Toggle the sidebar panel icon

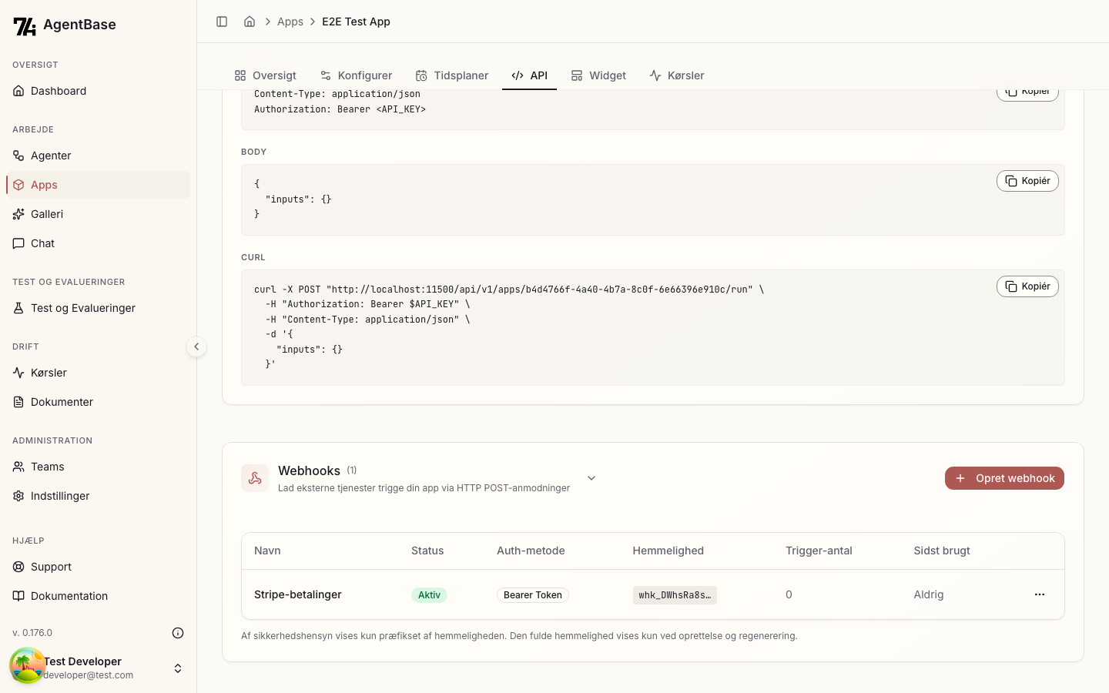coord(222,22)
